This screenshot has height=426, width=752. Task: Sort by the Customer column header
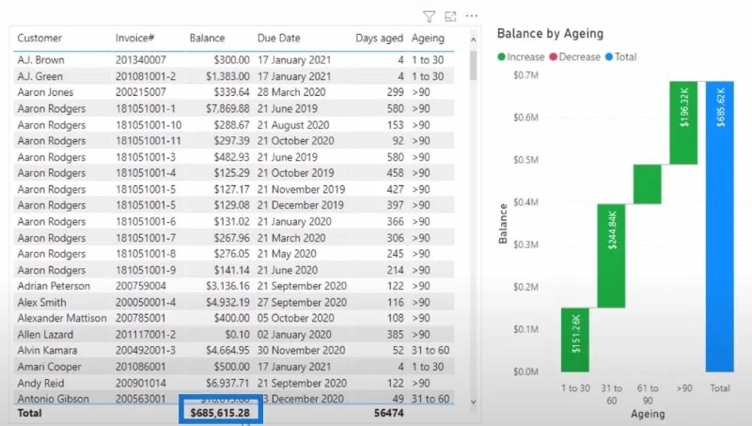39,38
